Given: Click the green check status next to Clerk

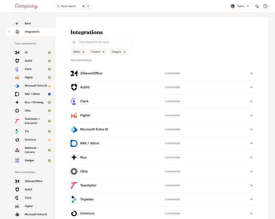Looking at the screenshot, I should click(x=49, y=69).
